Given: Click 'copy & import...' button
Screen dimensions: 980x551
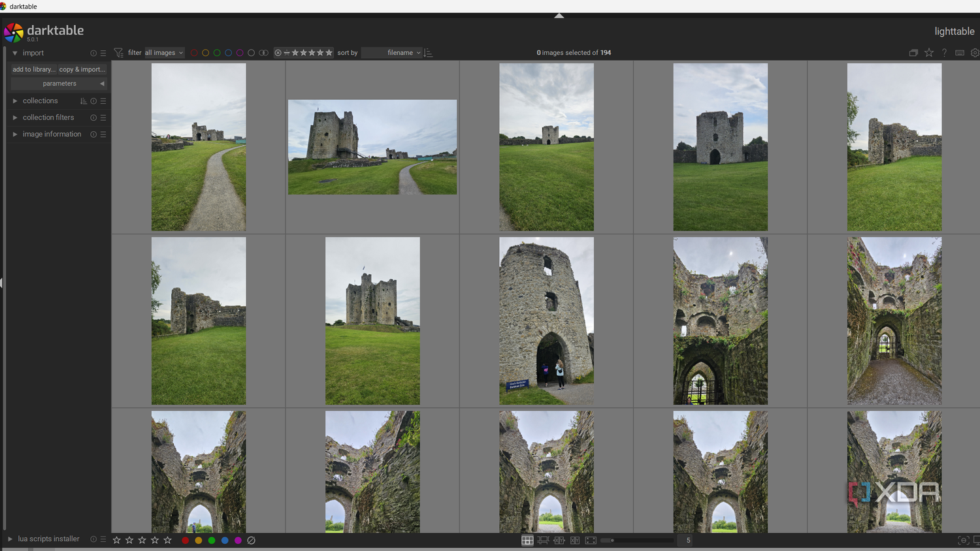Looking at the screenshot, I should coord(82,69).
